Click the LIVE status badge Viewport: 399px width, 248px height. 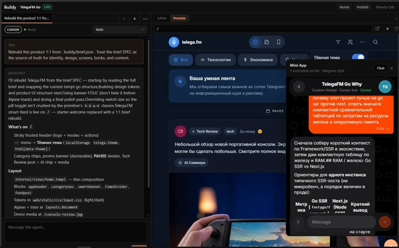[x=48, y=7]
